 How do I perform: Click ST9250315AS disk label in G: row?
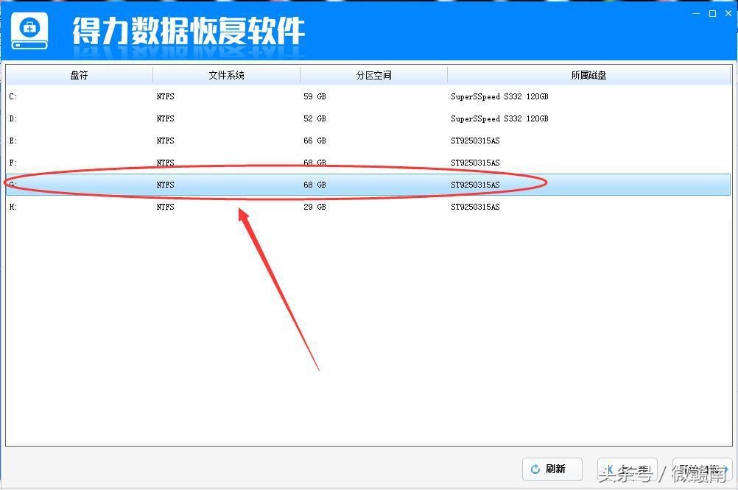tap(476, 185)
